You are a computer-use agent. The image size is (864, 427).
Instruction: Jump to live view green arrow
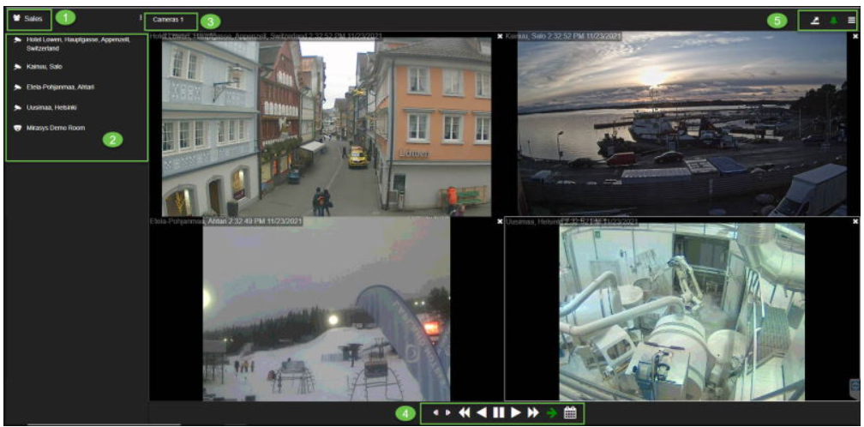[551, 412]
